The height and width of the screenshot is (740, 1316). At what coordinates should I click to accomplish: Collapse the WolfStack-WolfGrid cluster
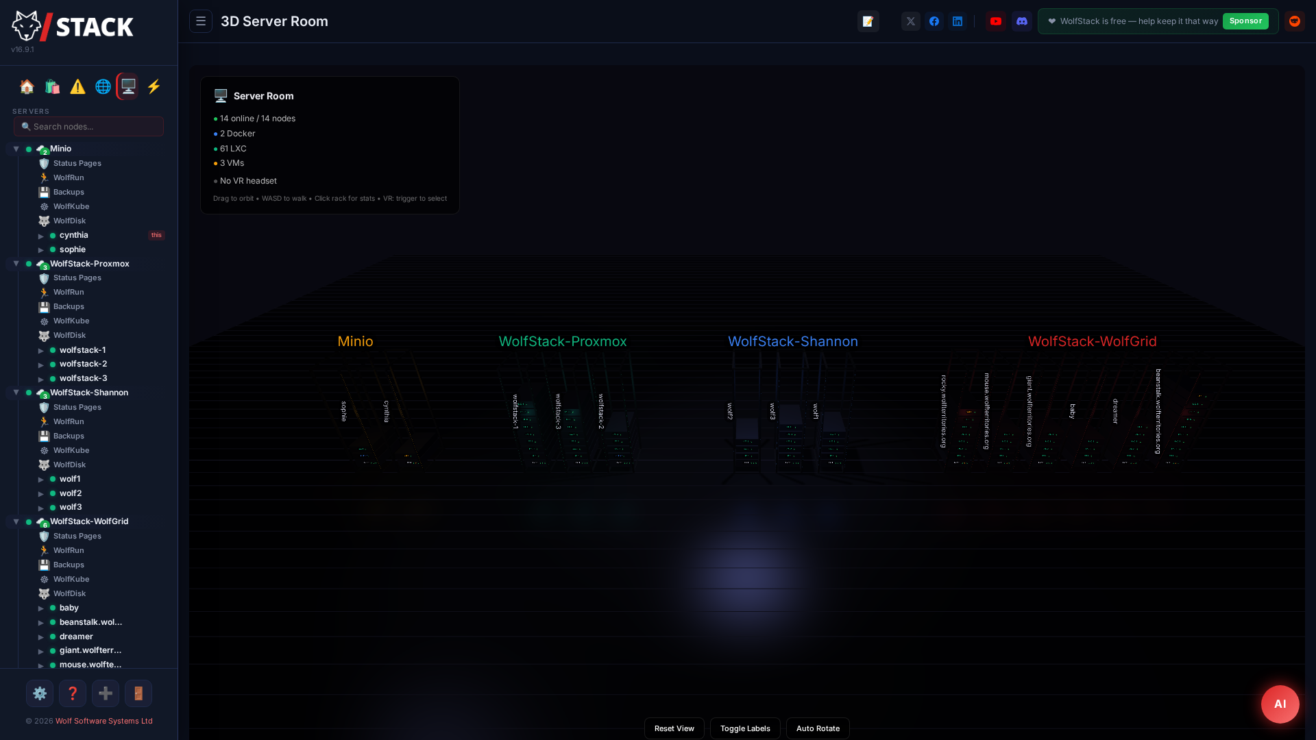[16, 521]
